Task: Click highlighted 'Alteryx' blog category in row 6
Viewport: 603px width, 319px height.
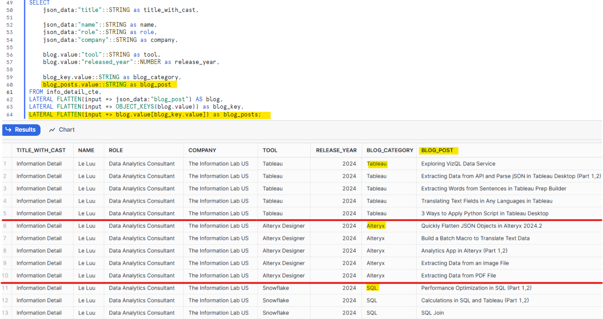Action: point(376,226)
